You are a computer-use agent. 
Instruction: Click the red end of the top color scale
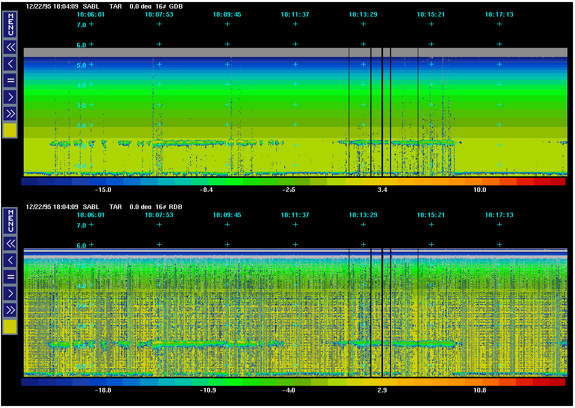(557, 182)
